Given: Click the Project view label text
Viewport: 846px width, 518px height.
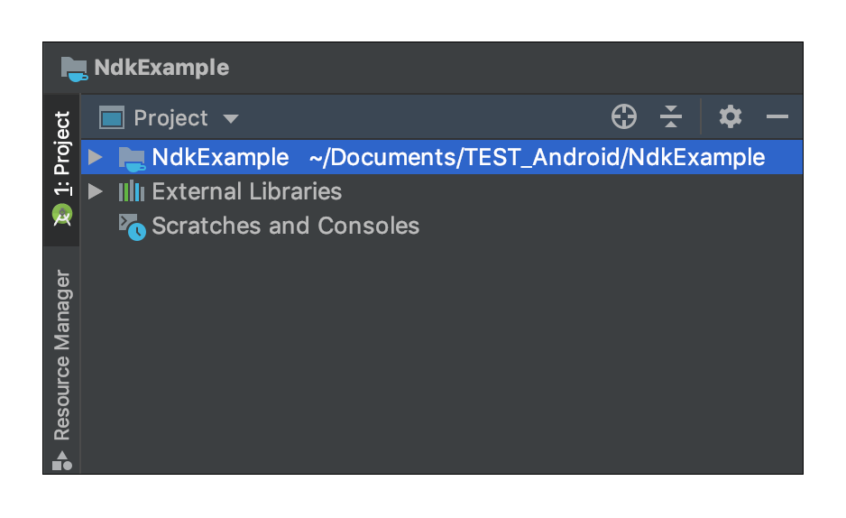Looking at the screenshot, I should [x=170, y=118].
